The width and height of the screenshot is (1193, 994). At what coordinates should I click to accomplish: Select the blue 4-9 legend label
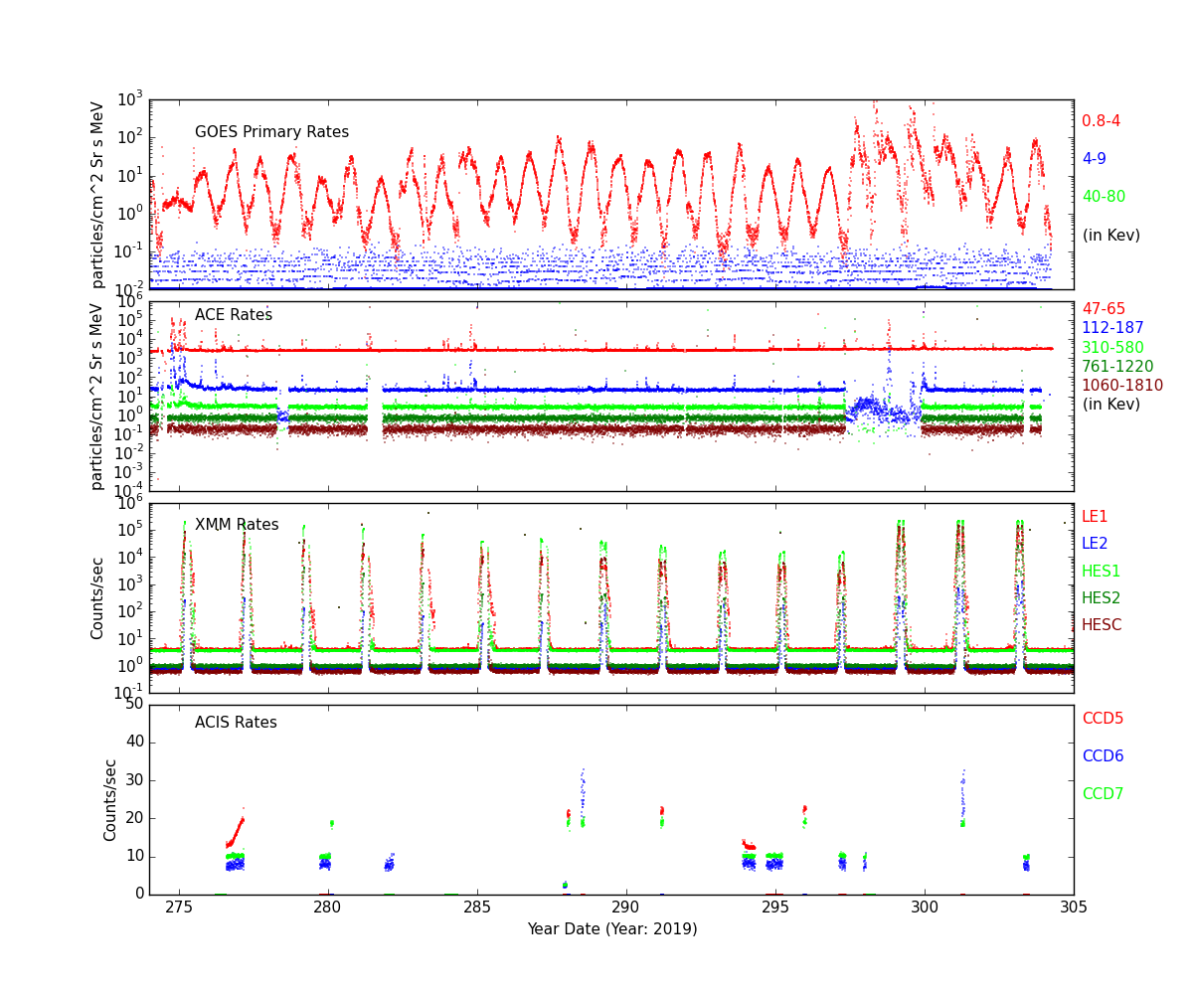coord(1094,159)
